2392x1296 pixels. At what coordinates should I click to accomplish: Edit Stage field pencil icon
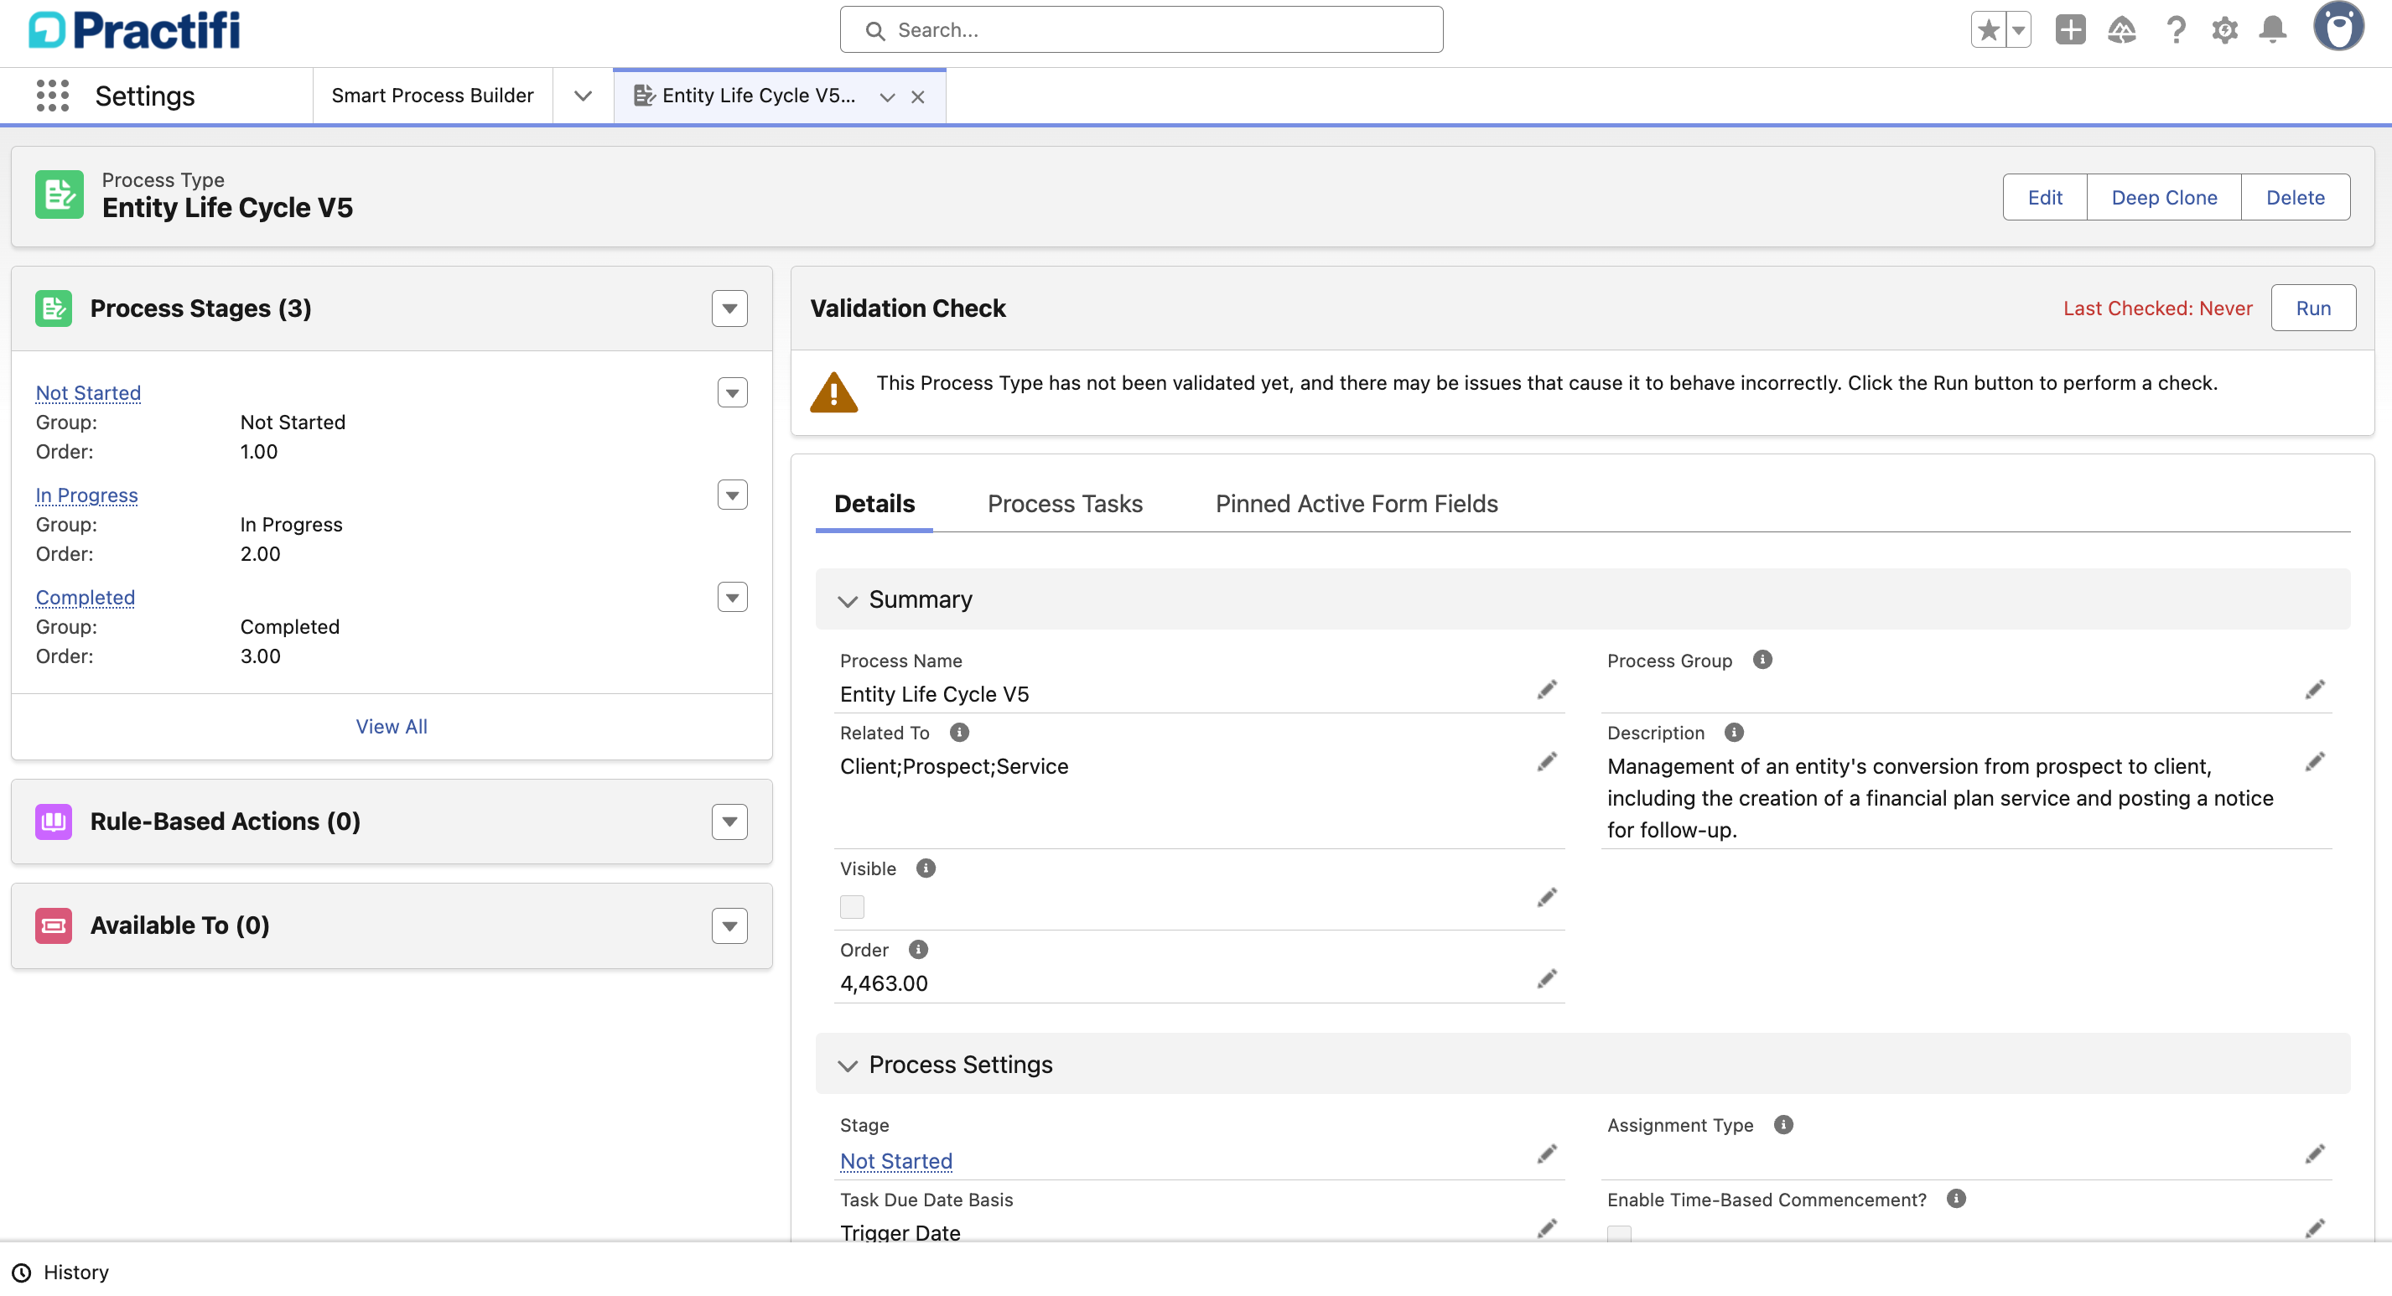[1546, 1154]
